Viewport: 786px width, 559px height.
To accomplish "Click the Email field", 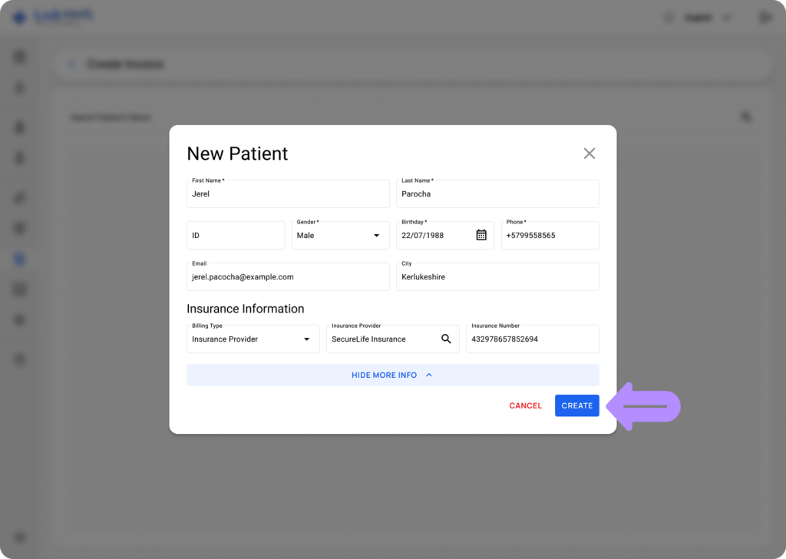I will coord(289,276).
